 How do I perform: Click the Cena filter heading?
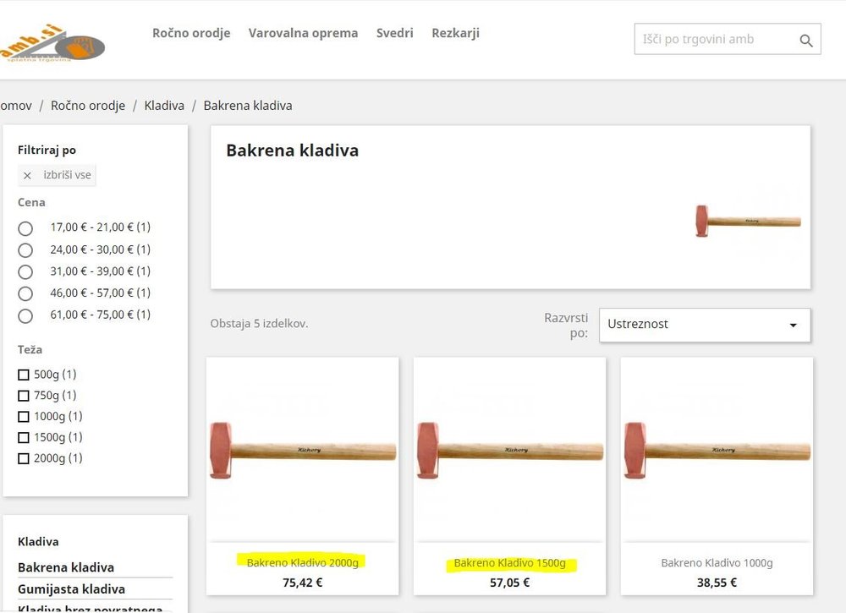[x=31, y=202]
